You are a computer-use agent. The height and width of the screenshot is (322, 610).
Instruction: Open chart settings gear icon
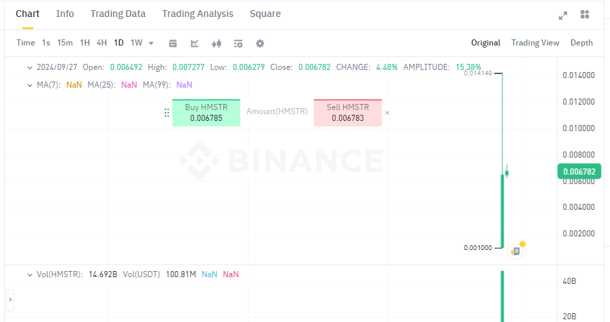pyautogui.click(x=260, y=43)
